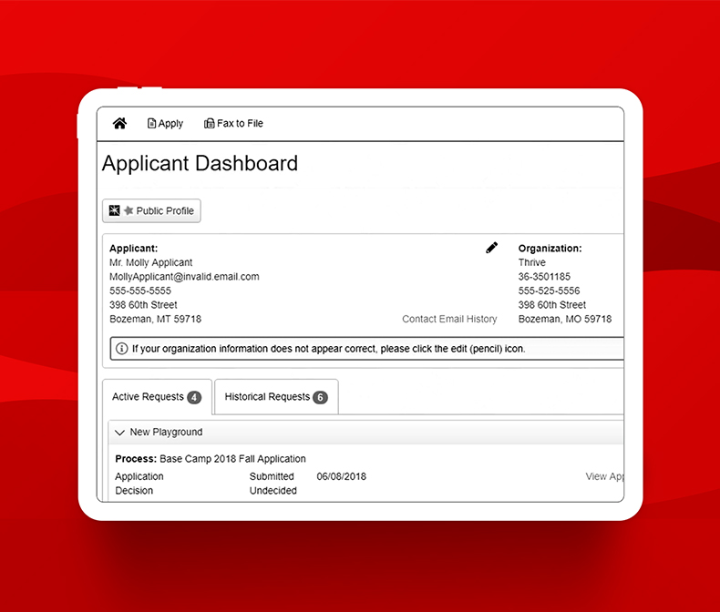Click the Historical Requests count badge
The height and width of the screenshot is (612, 720).
(x=320, y=397)
